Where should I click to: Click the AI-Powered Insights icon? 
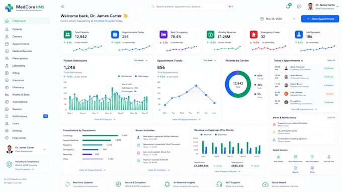pyautogui.click(x=167, y=184)
